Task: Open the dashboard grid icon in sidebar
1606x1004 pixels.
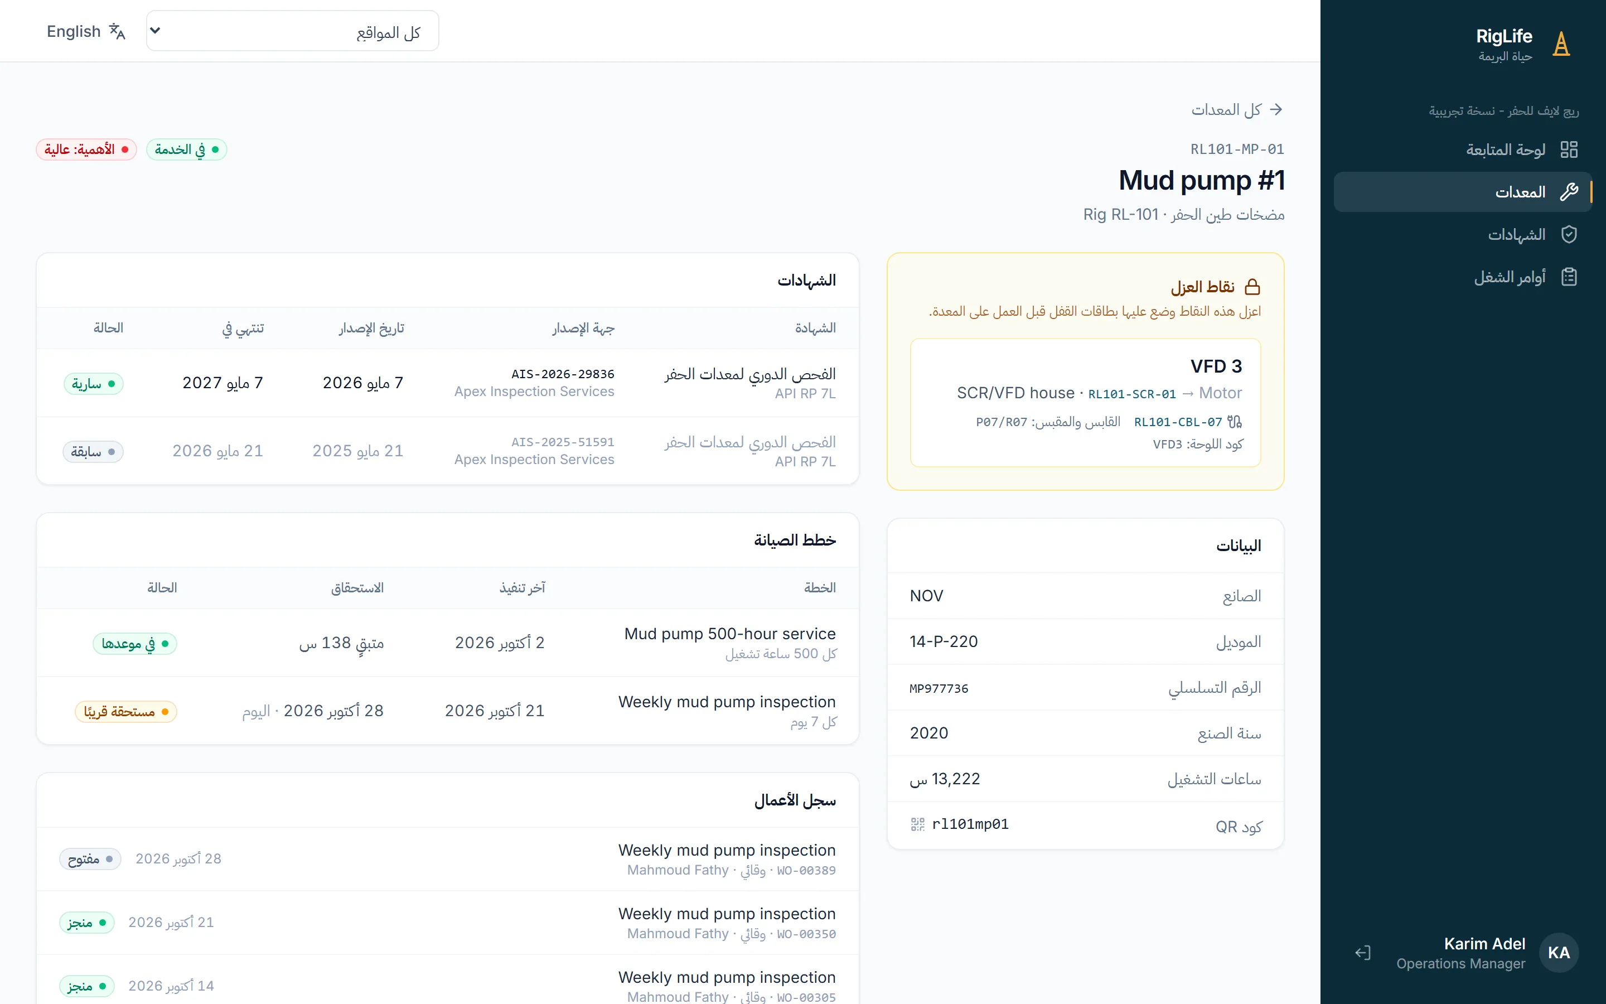Action: click(1569, 149)
